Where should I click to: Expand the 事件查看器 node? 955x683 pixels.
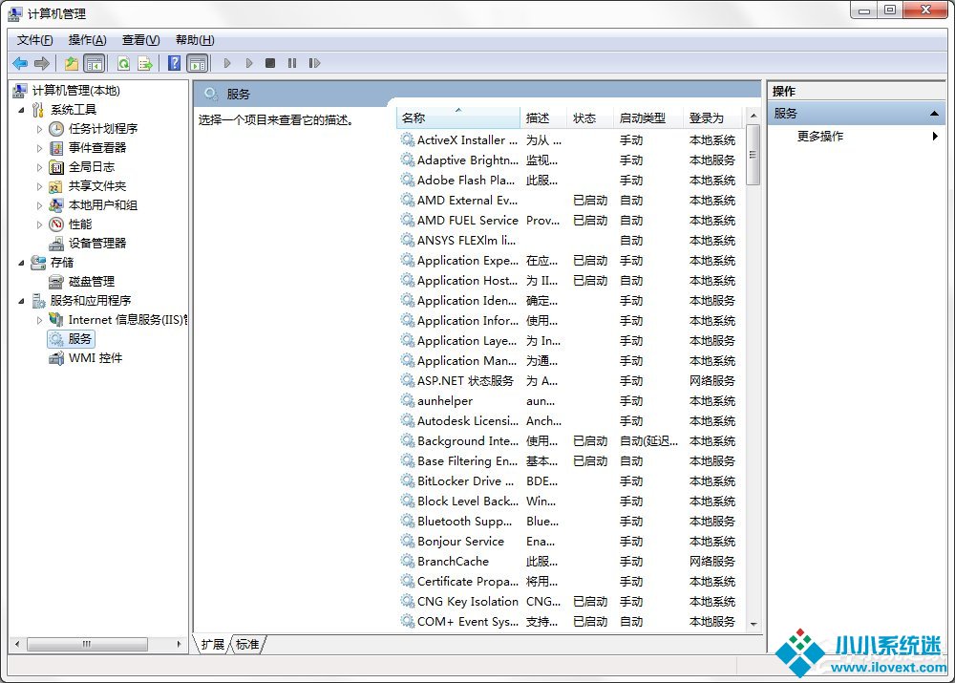[x=39, y=148]
